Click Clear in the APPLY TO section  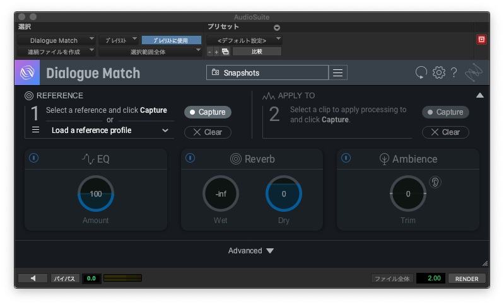[445, 132]
